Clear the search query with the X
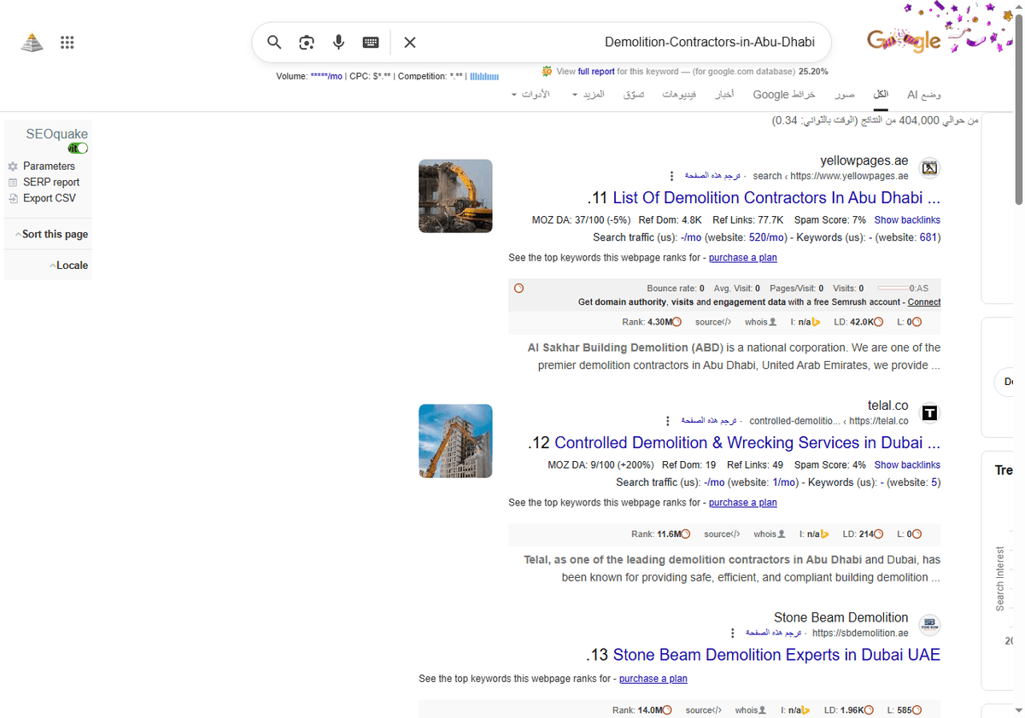The height and width of the screenshot is (718, 1025). [409, 42]
